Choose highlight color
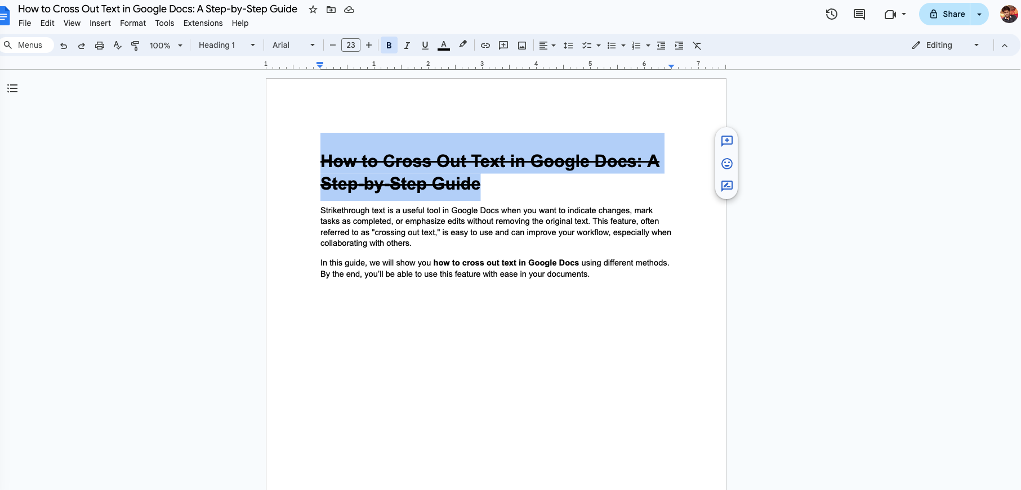 click(463, 45)
